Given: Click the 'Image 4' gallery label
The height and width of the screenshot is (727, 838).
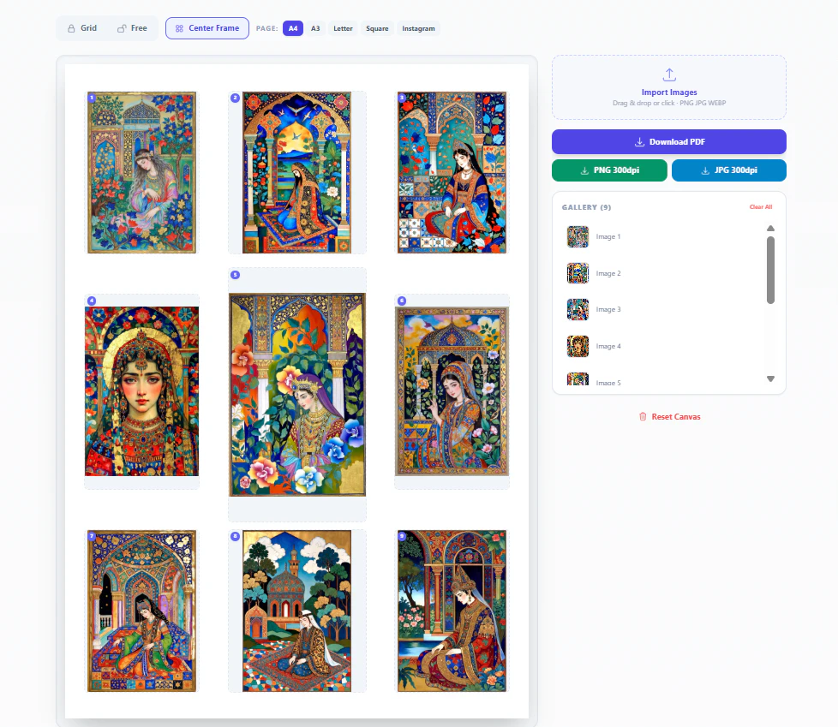Looking at the screenshot, I should pos(608,346).
